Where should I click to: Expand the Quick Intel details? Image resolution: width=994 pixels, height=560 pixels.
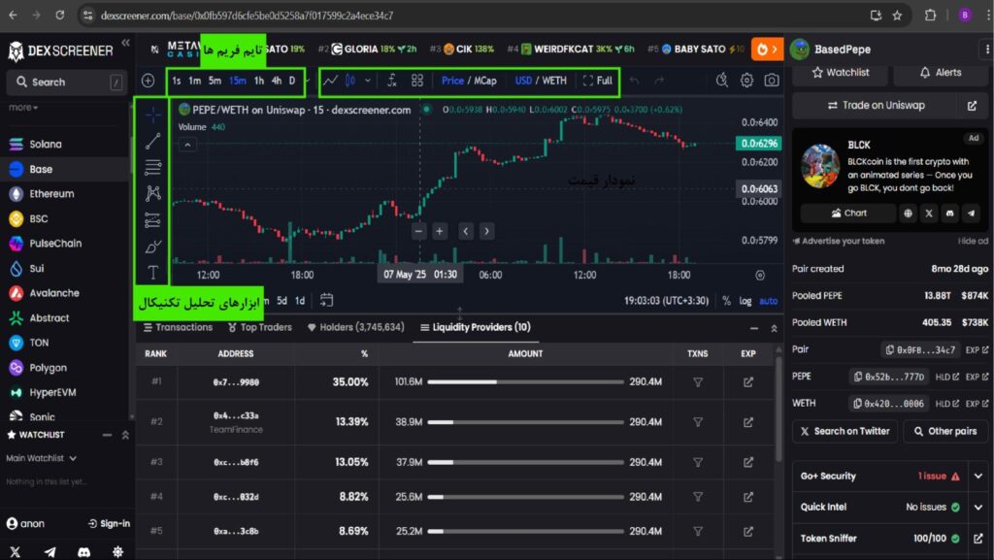click(x=978, y=507)
